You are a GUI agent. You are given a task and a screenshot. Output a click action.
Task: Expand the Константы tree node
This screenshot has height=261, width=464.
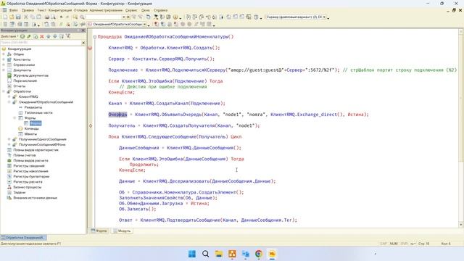[4, 59]
